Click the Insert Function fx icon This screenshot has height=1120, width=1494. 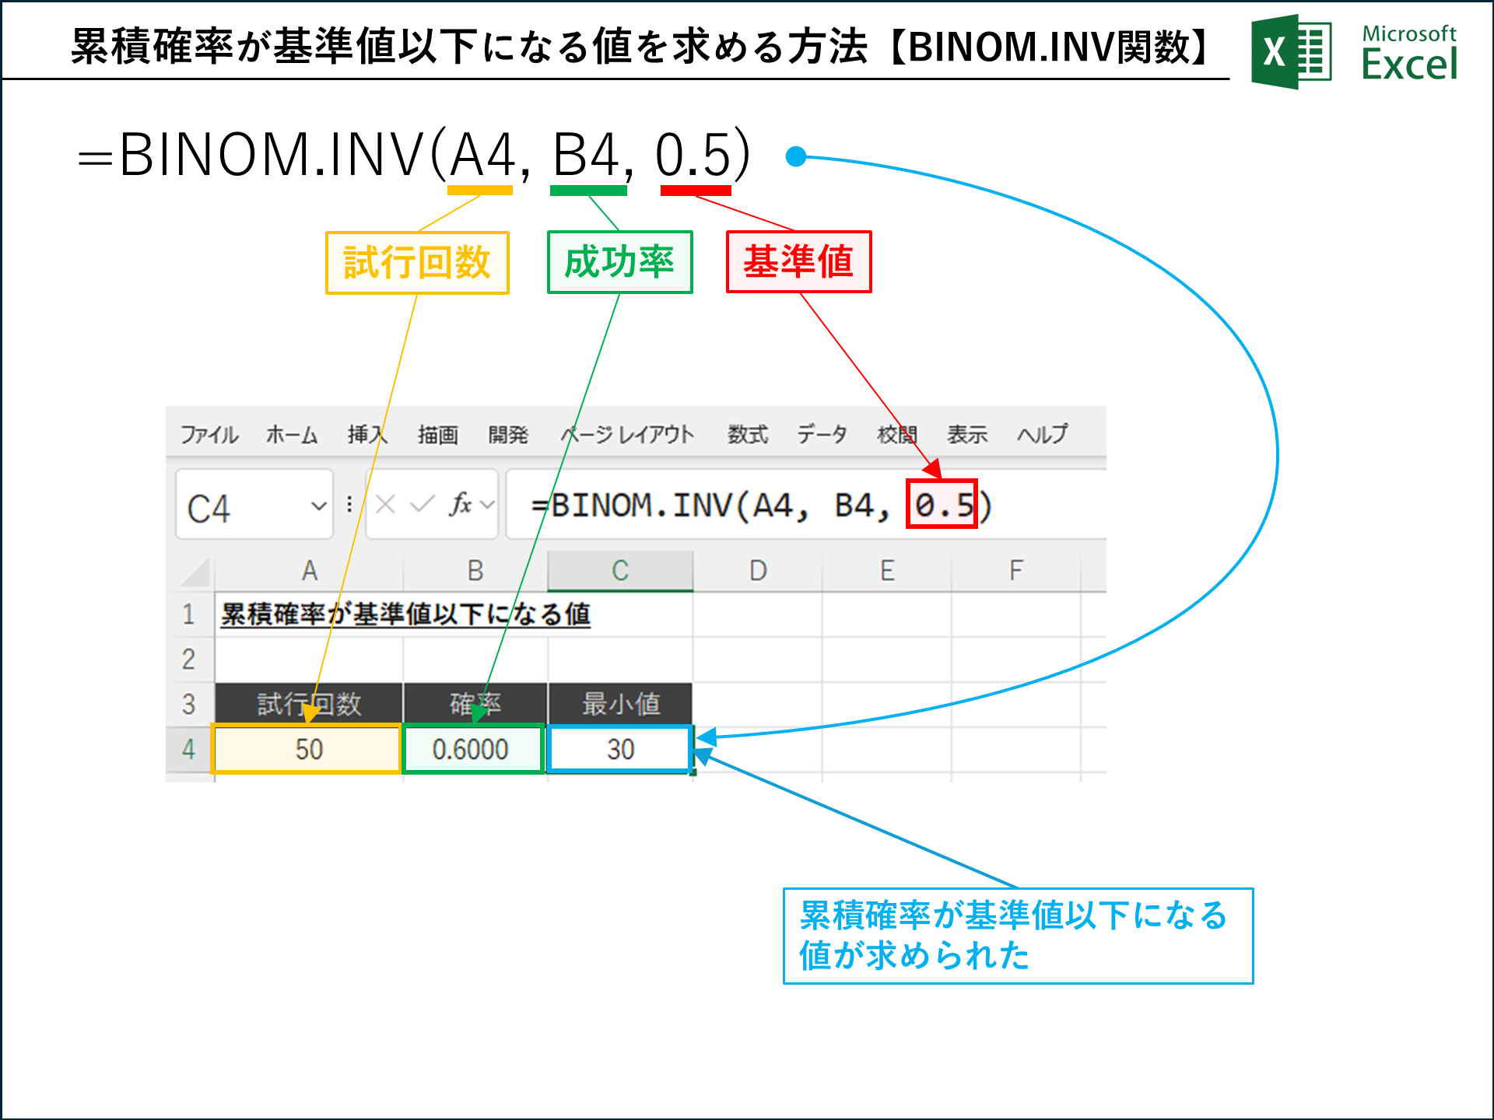click(x=459, y=506)
